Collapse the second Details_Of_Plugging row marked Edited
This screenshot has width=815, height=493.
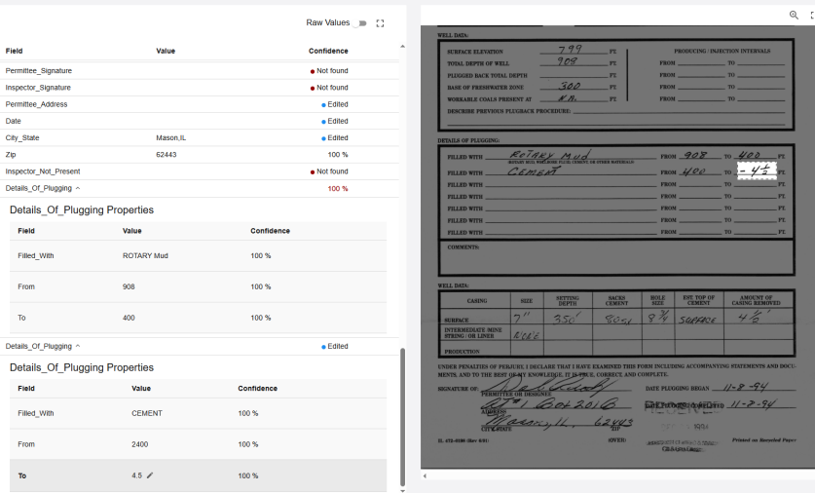pos(78,346)
